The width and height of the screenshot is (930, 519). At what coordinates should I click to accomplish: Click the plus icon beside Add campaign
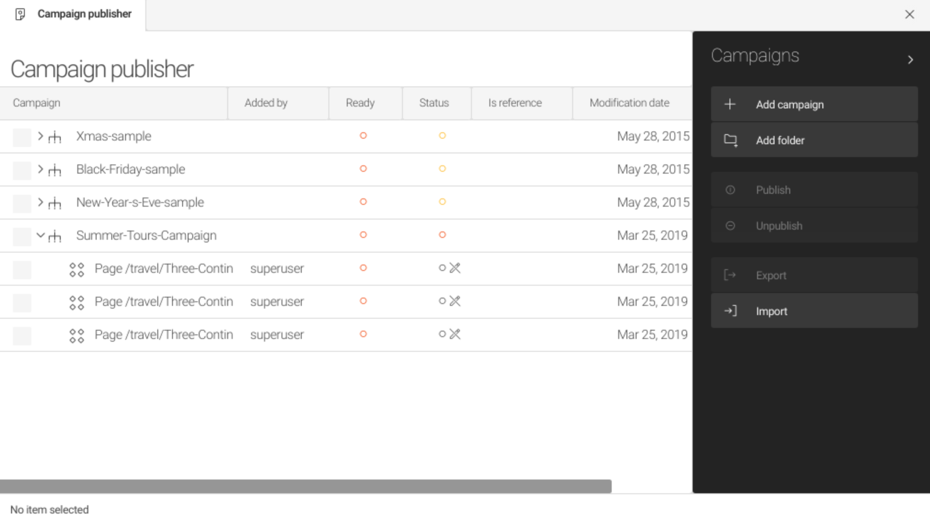(730, 104)
